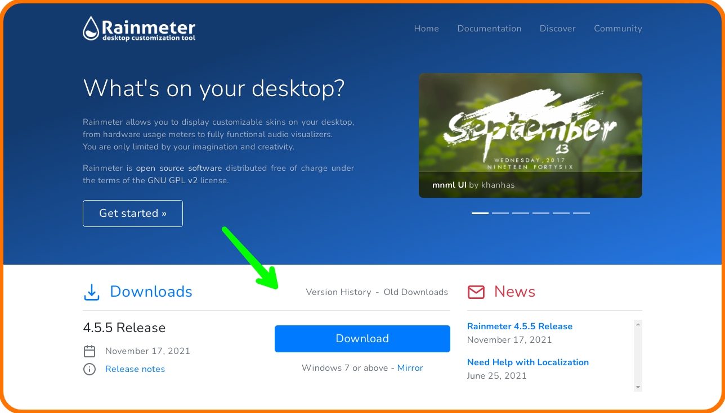725x413 pixels.
Task: Open the Release notes link
Action: click(x=135, y=369)
